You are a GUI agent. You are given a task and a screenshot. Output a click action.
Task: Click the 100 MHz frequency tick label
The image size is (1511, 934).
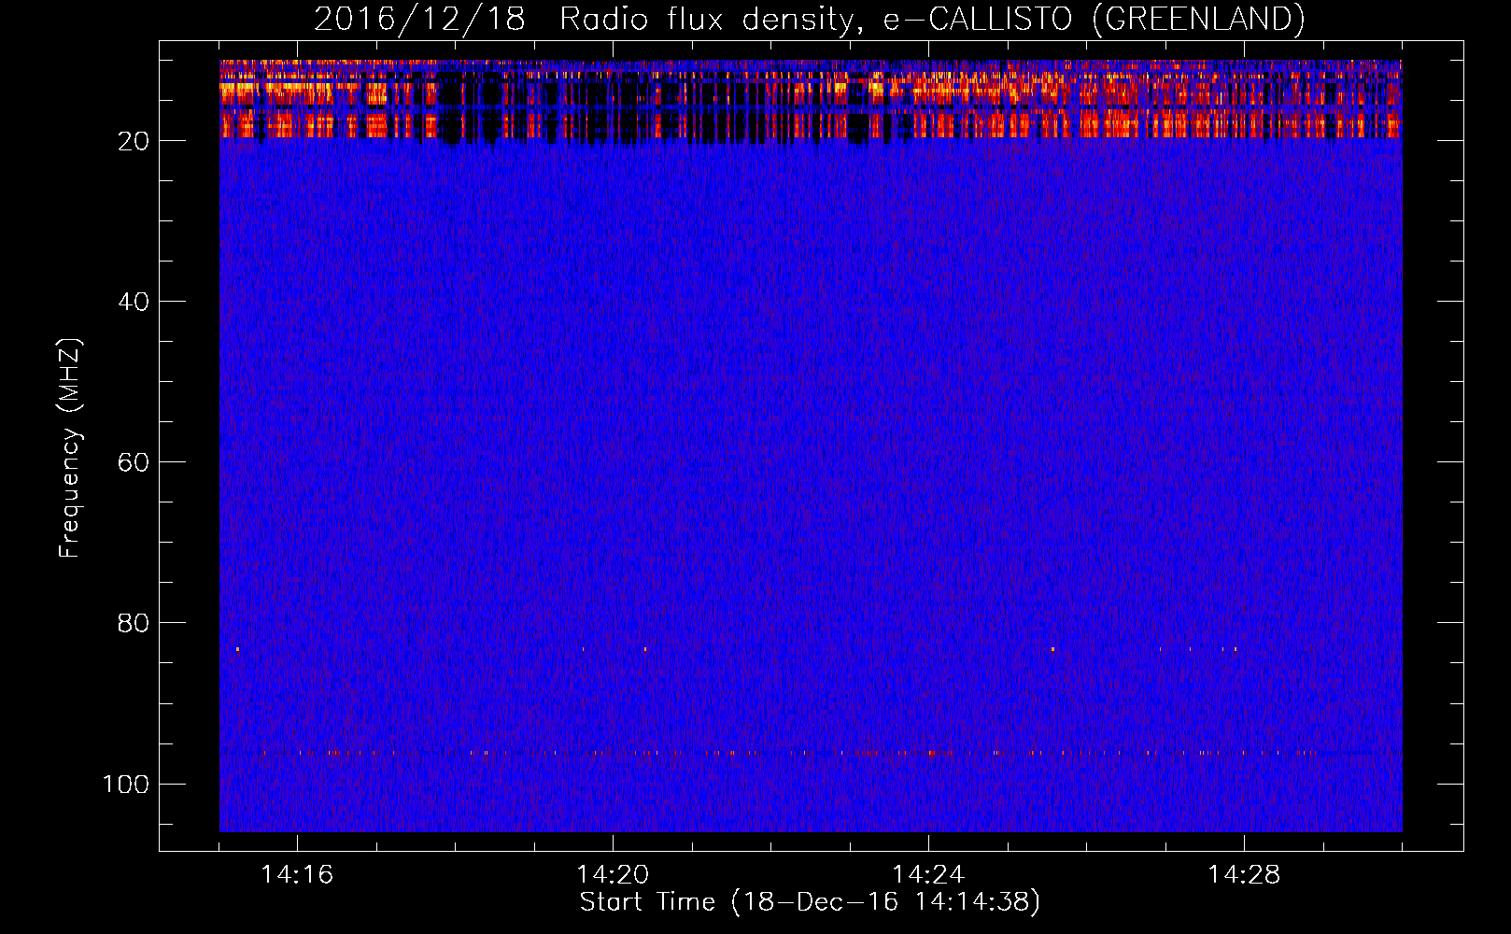click(x=126, y=784)
